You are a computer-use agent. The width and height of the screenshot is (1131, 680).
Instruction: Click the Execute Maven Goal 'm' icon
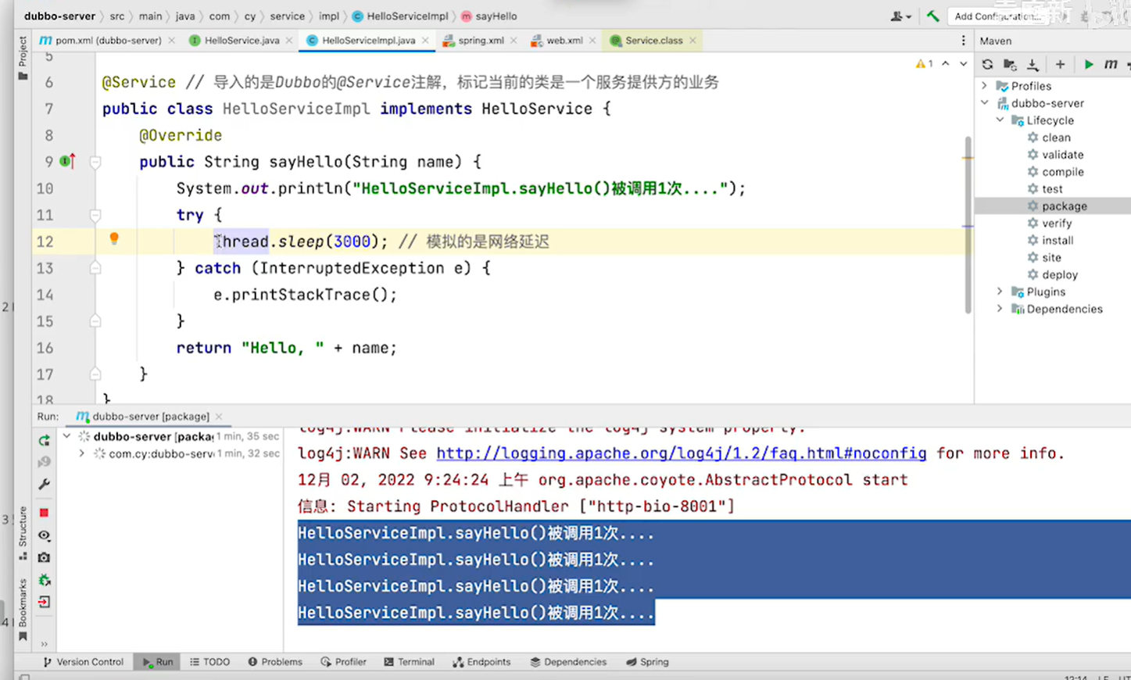[x=1110, y=65]
